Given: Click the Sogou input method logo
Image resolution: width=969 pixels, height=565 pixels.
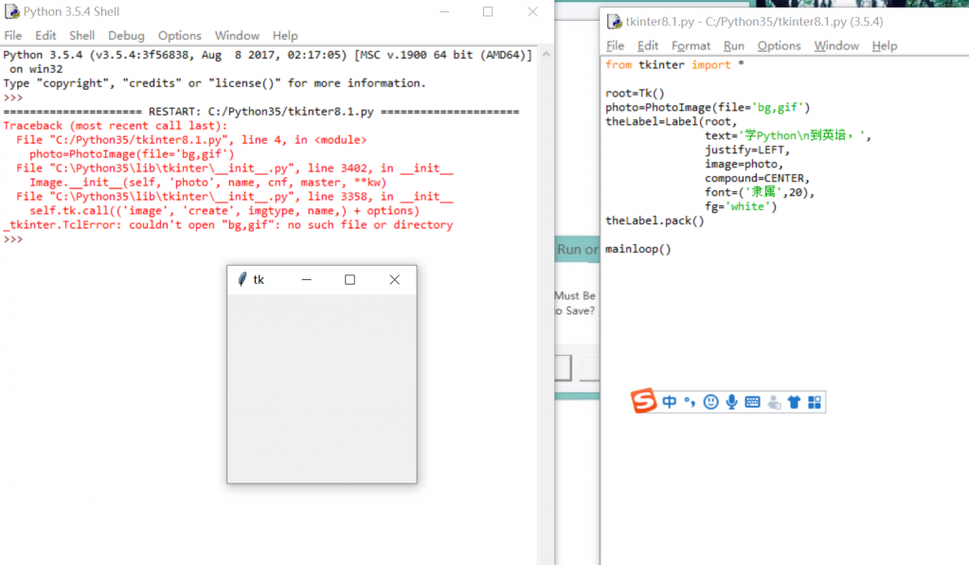Looking at the screenshot, I should pyautogui.click(x=644, y=401).
